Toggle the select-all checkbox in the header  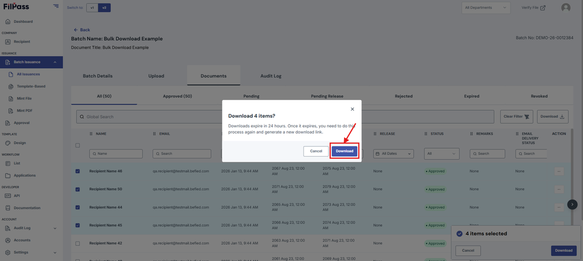[x=78, y=145]
